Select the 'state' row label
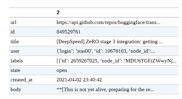Image resolution: width=182 pixels, height=99 pixels. [x=15, y=70]
